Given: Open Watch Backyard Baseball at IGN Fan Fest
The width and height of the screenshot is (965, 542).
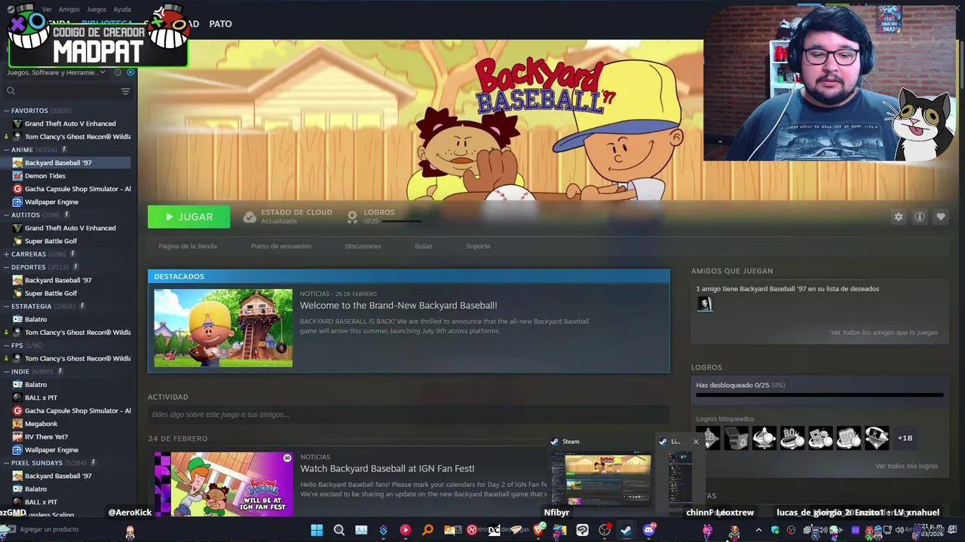Looking at the screenshot, I should click(387, 468).
